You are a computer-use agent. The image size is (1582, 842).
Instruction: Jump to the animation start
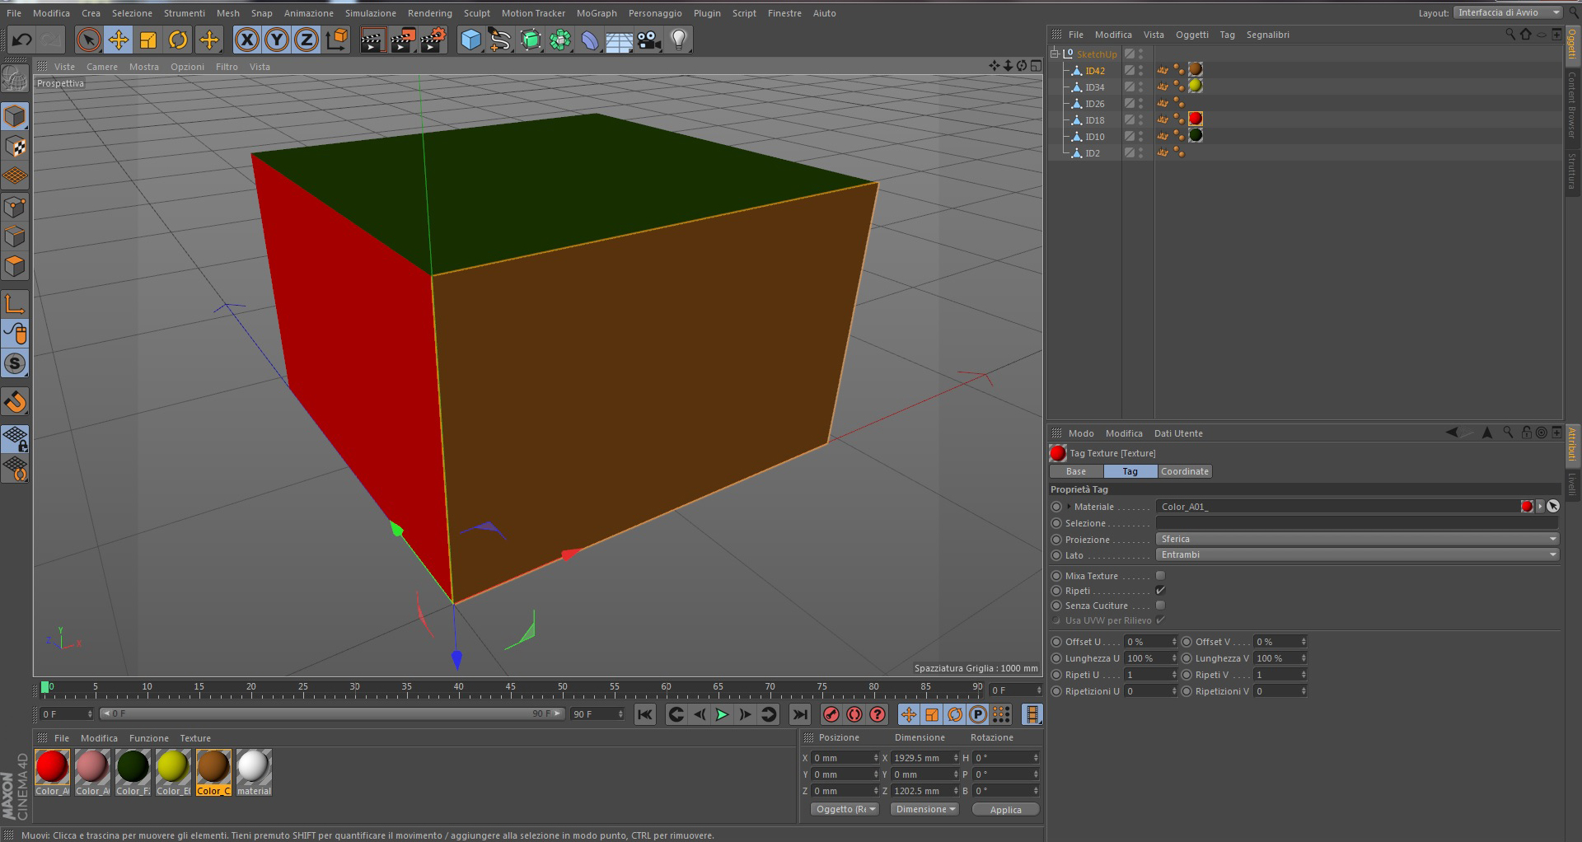point(645,714)
